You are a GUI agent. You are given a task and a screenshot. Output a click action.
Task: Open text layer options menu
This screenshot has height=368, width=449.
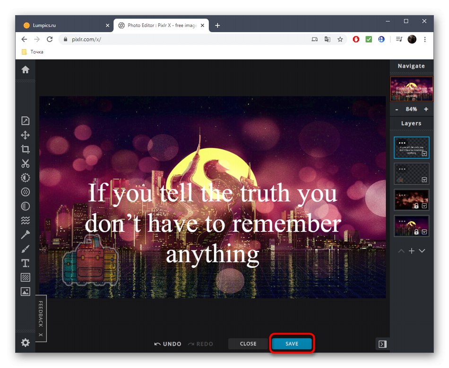(x=402, y=143)
